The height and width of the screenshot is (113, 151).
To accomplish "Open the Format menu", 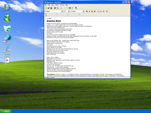I will [62, 5].
